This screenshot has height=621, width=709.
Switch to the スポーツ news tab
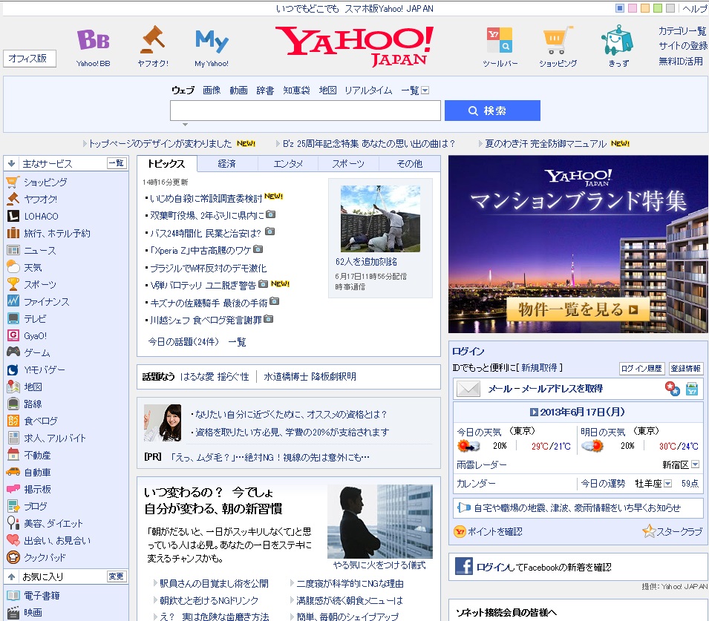348,164
